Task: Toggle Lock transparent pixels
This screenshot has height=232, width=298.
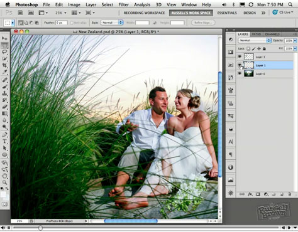Action: pyautogui.click(x=248, y=48)
